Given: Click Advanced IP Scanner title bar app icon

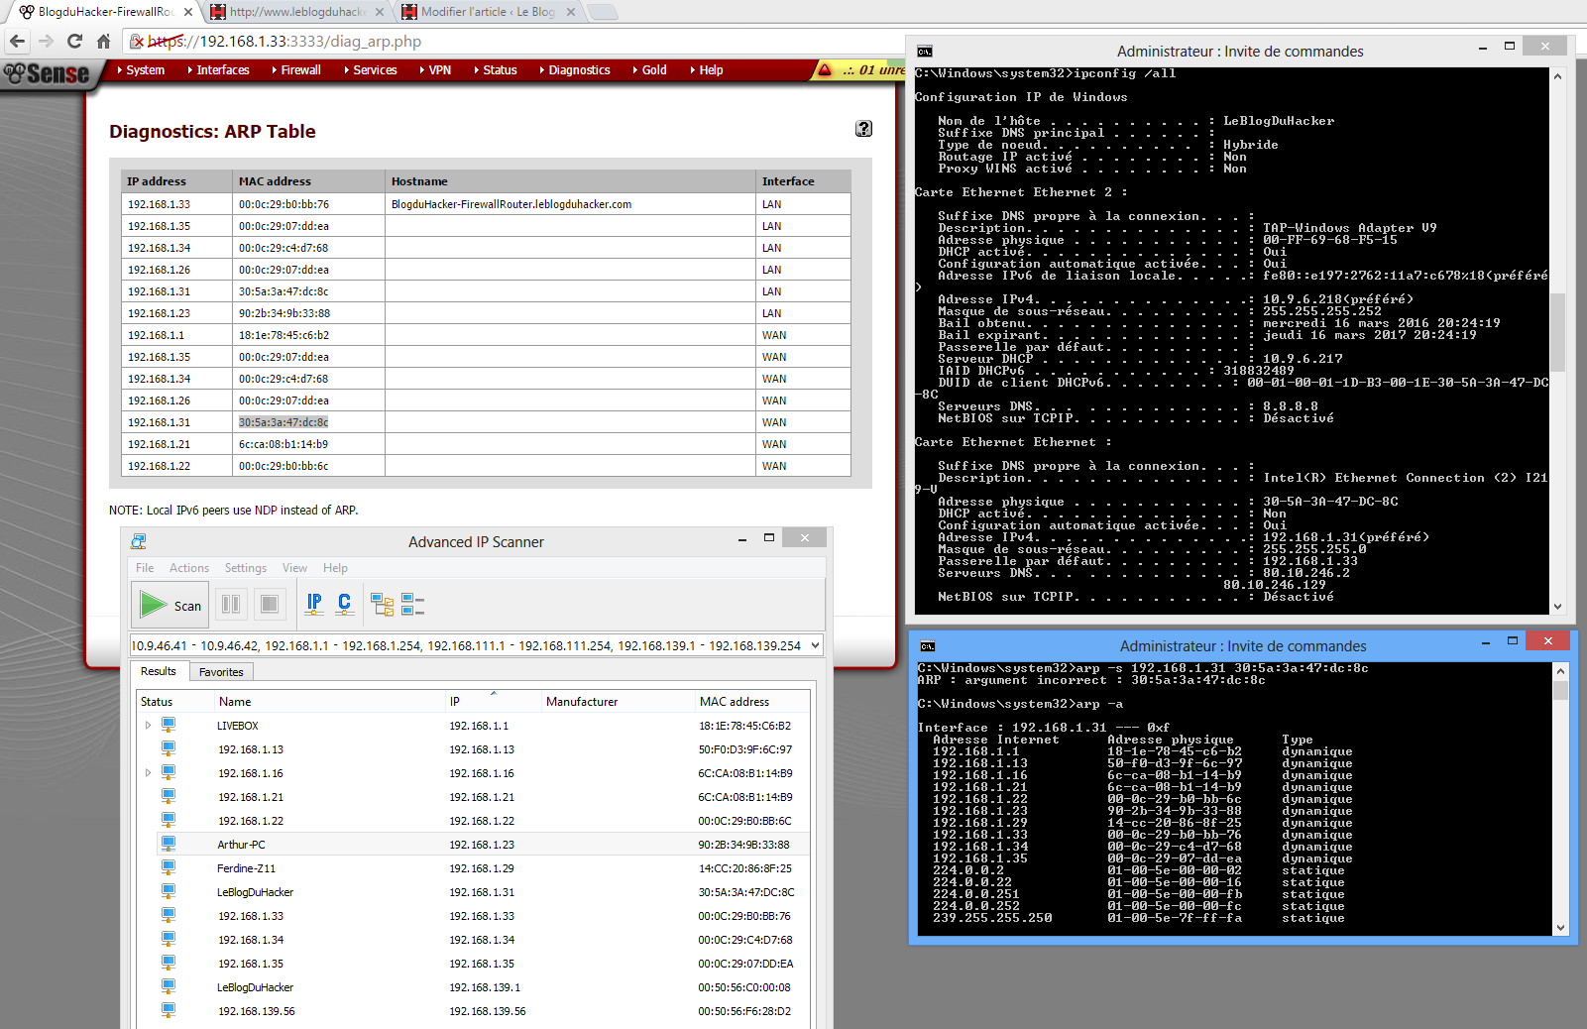Looking at the screenshot, I should (x=139, y=541).
